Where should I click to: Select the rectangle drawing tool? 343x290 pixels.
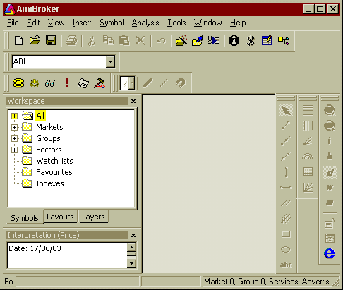[x=286, y=234]
